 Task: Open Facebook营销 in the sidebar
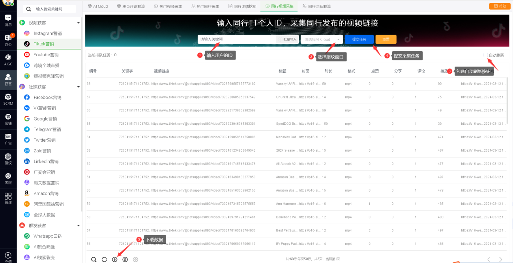click(47, 97)
